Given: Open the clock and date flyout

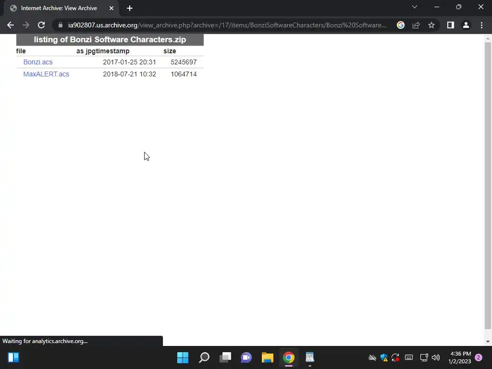Looking at the screenshot, I should coord(460,357).
